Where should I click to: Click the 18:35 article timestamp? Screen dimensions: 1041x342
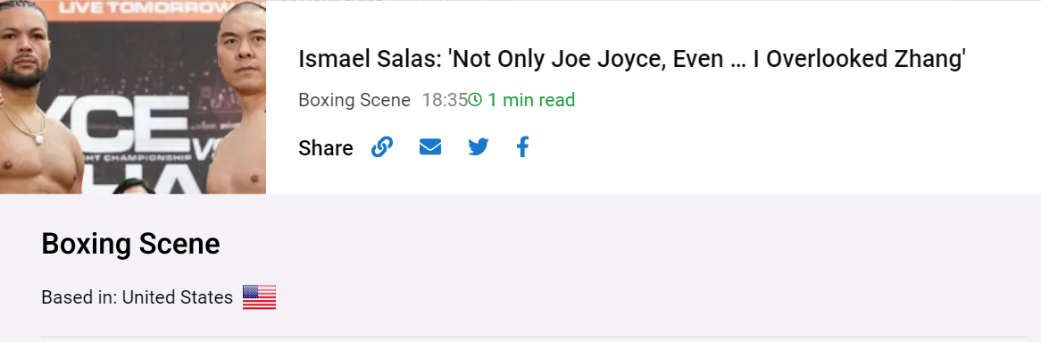point(445,100)
